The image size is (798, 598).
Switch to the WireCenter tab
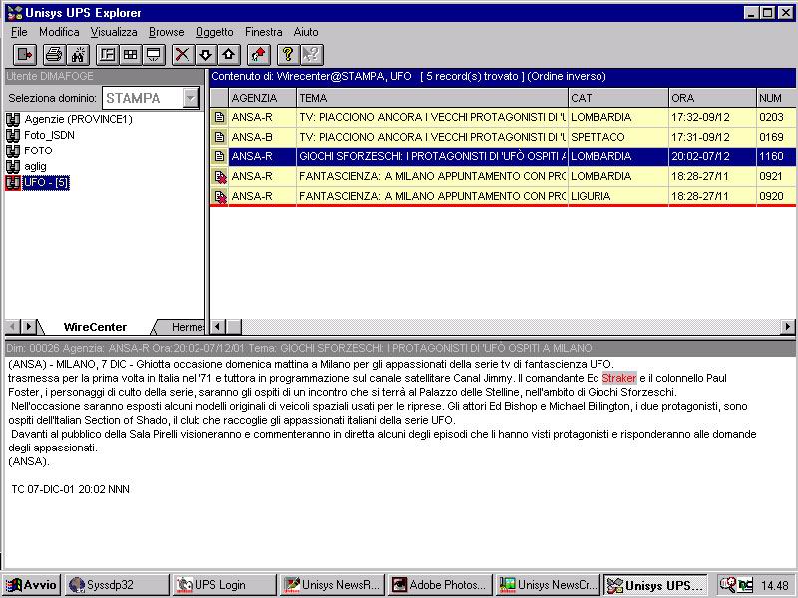(95, 327)
